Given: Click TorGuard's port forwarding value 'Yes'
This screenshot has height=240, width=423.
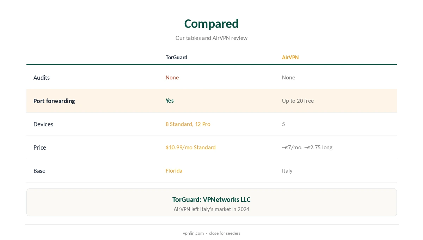Looking at the screenshot, I should [170, 101].
